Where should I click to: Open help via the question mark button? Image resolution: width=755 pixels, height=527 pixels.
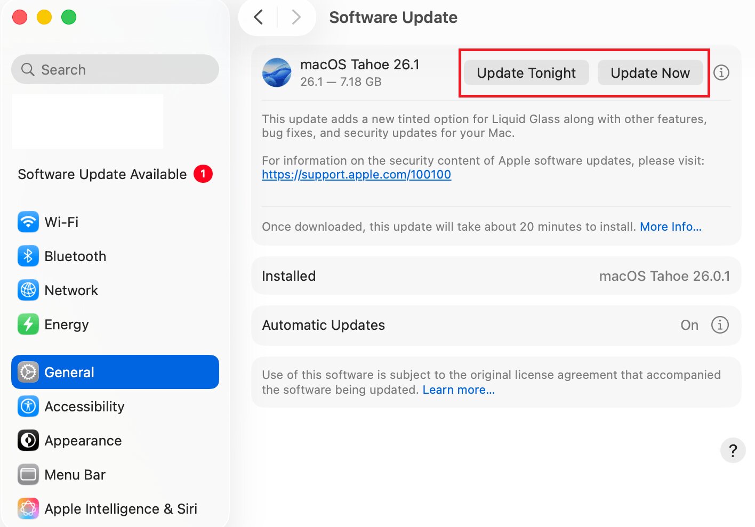(733, 450)
